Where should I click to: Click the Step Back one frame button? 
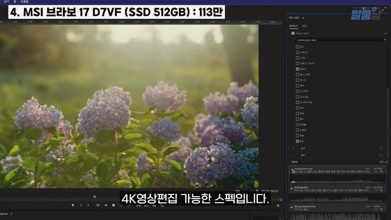[106, 205]
